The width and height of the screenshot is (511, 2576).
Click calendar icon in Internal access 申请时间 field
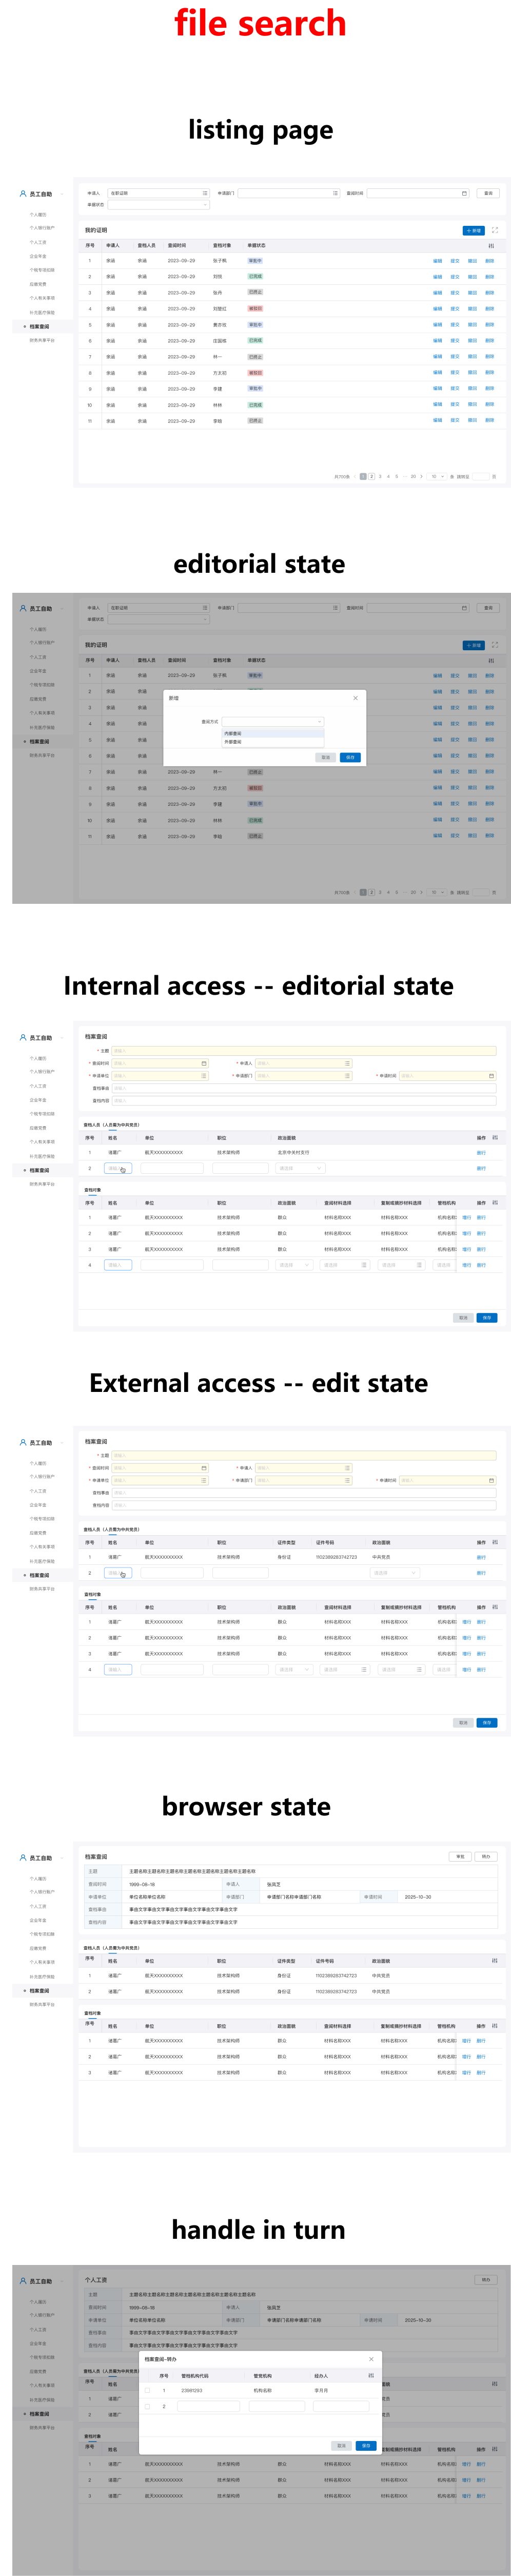tap(491, 1076)
